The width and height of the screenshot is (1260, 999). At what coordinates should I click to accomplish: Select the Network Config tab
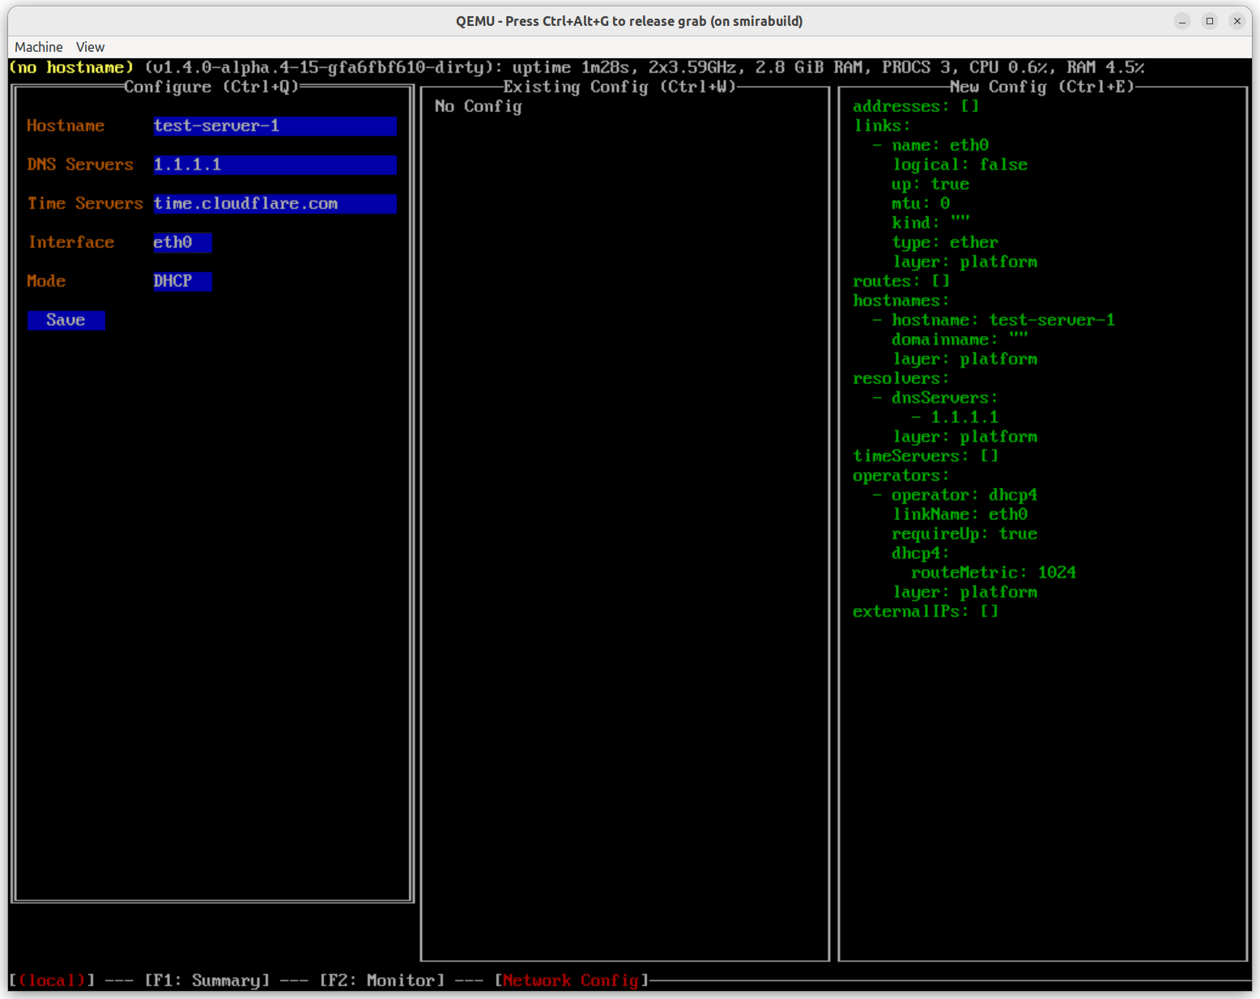click(x=571, y=980)
